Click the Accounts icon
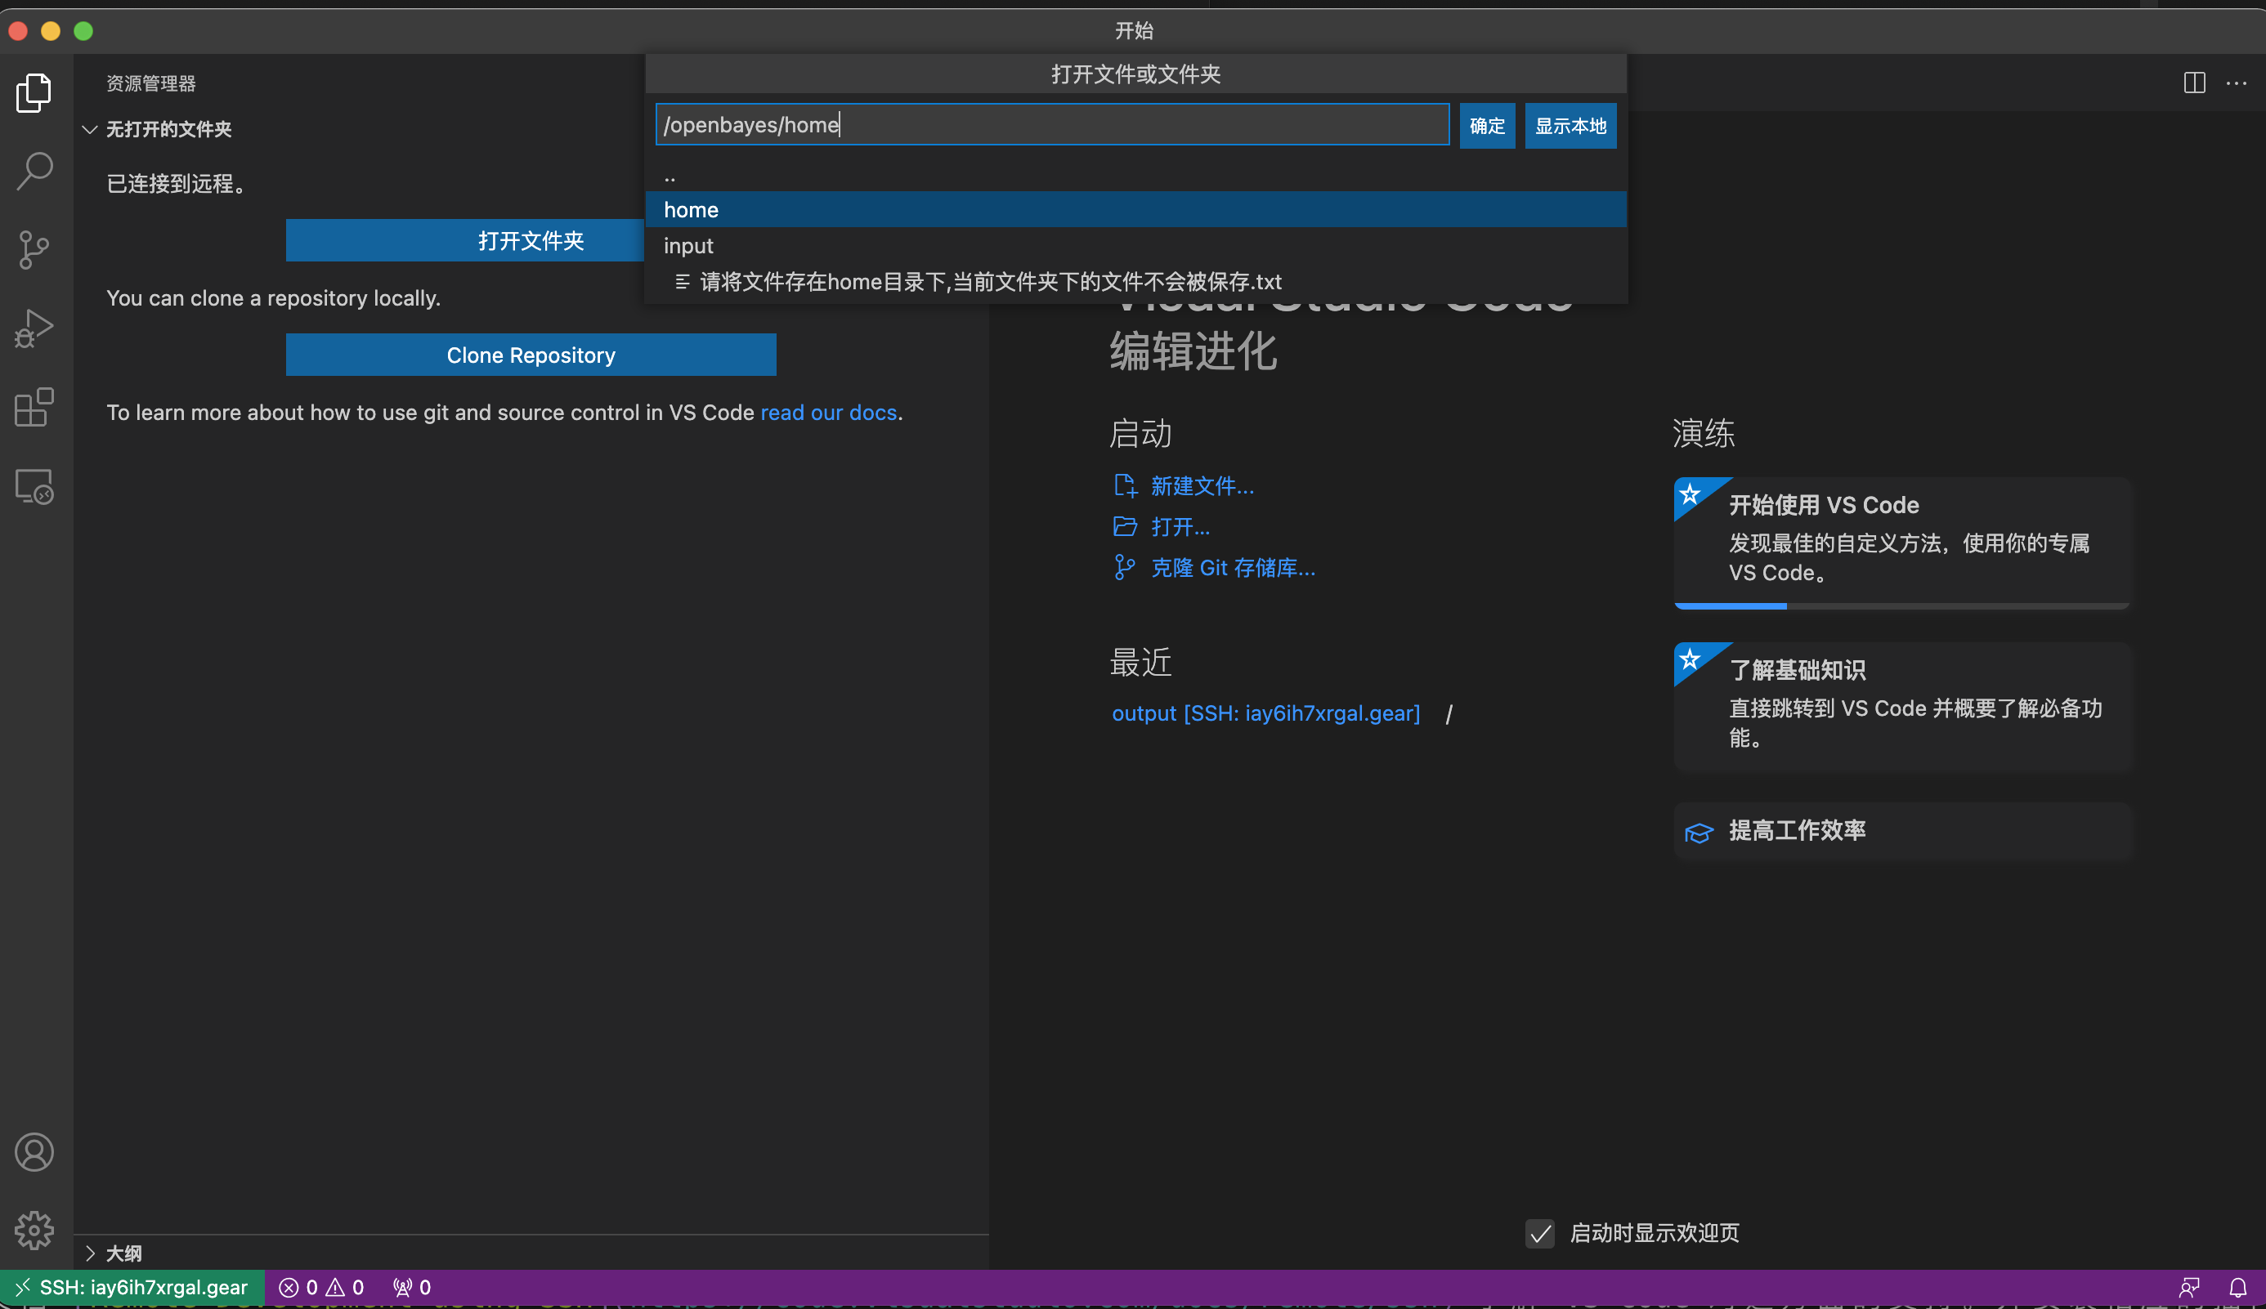This screenshot has width=2266, height=1309. click(34, 1151)
